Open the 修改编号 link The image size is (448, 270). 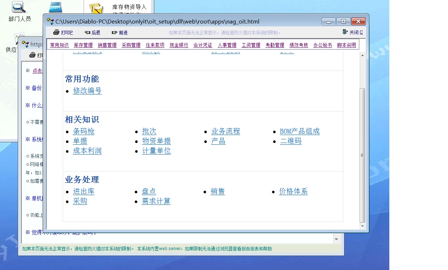[x=87, y=90]
